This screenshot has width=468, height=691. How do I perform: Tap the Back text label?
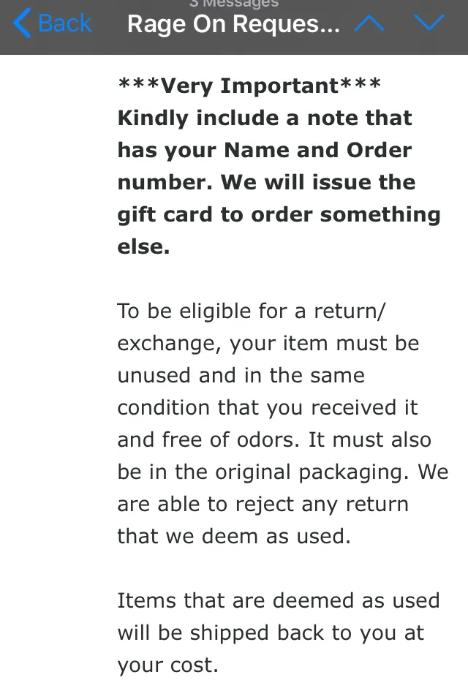(x=64, y=23)
